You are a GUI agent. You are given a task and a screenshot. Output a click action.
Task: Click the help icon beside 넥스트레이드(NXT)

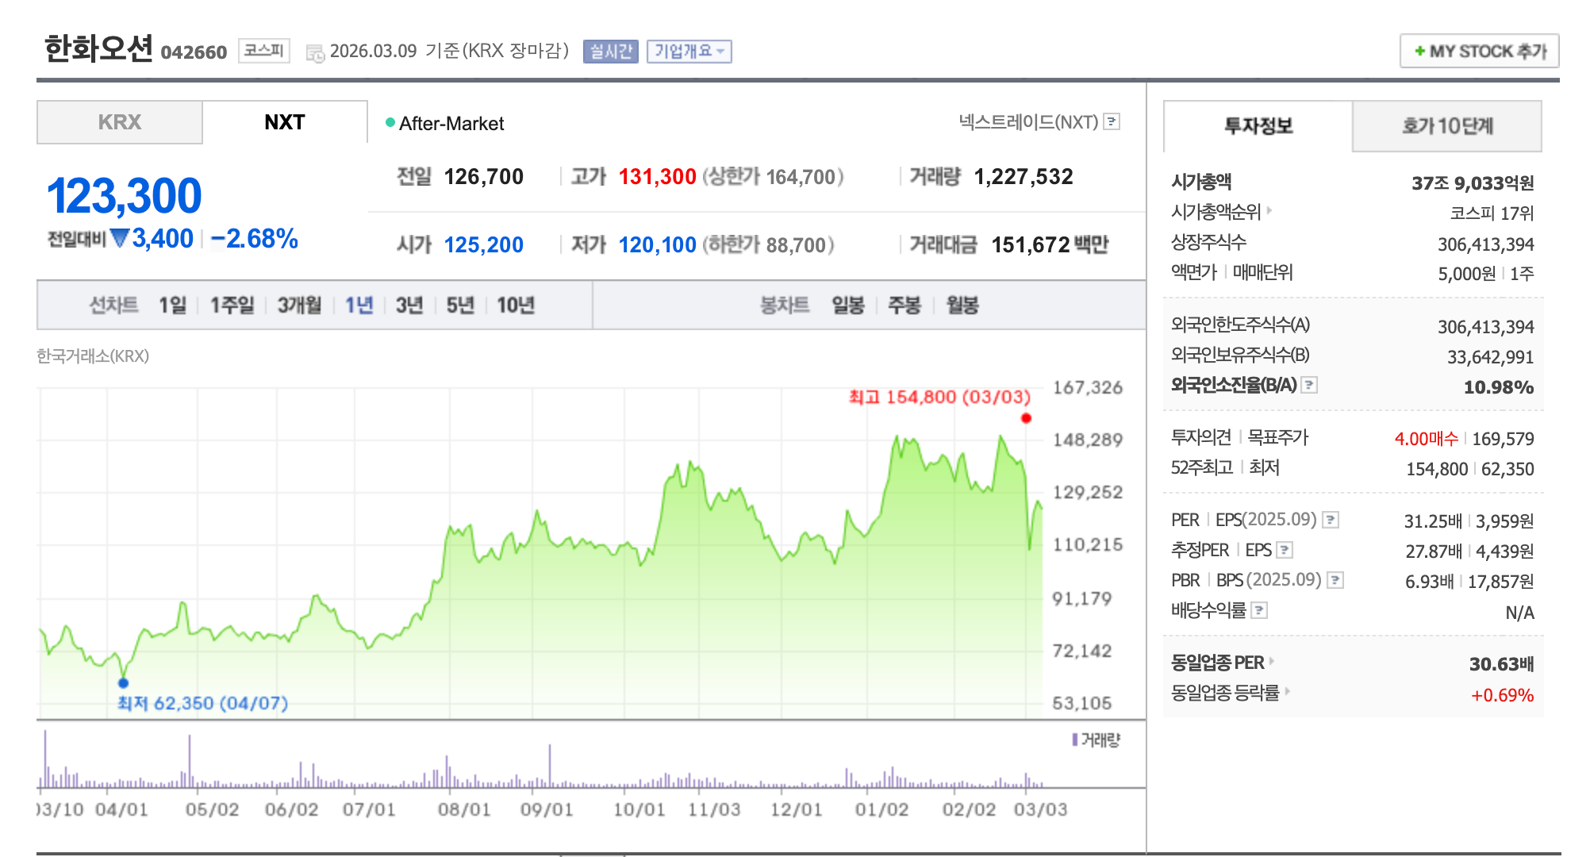1112,121
